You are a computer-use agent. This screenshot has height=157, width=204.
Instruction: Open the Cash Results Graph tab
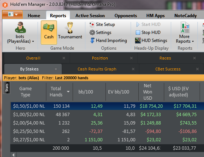pos(97,69)
